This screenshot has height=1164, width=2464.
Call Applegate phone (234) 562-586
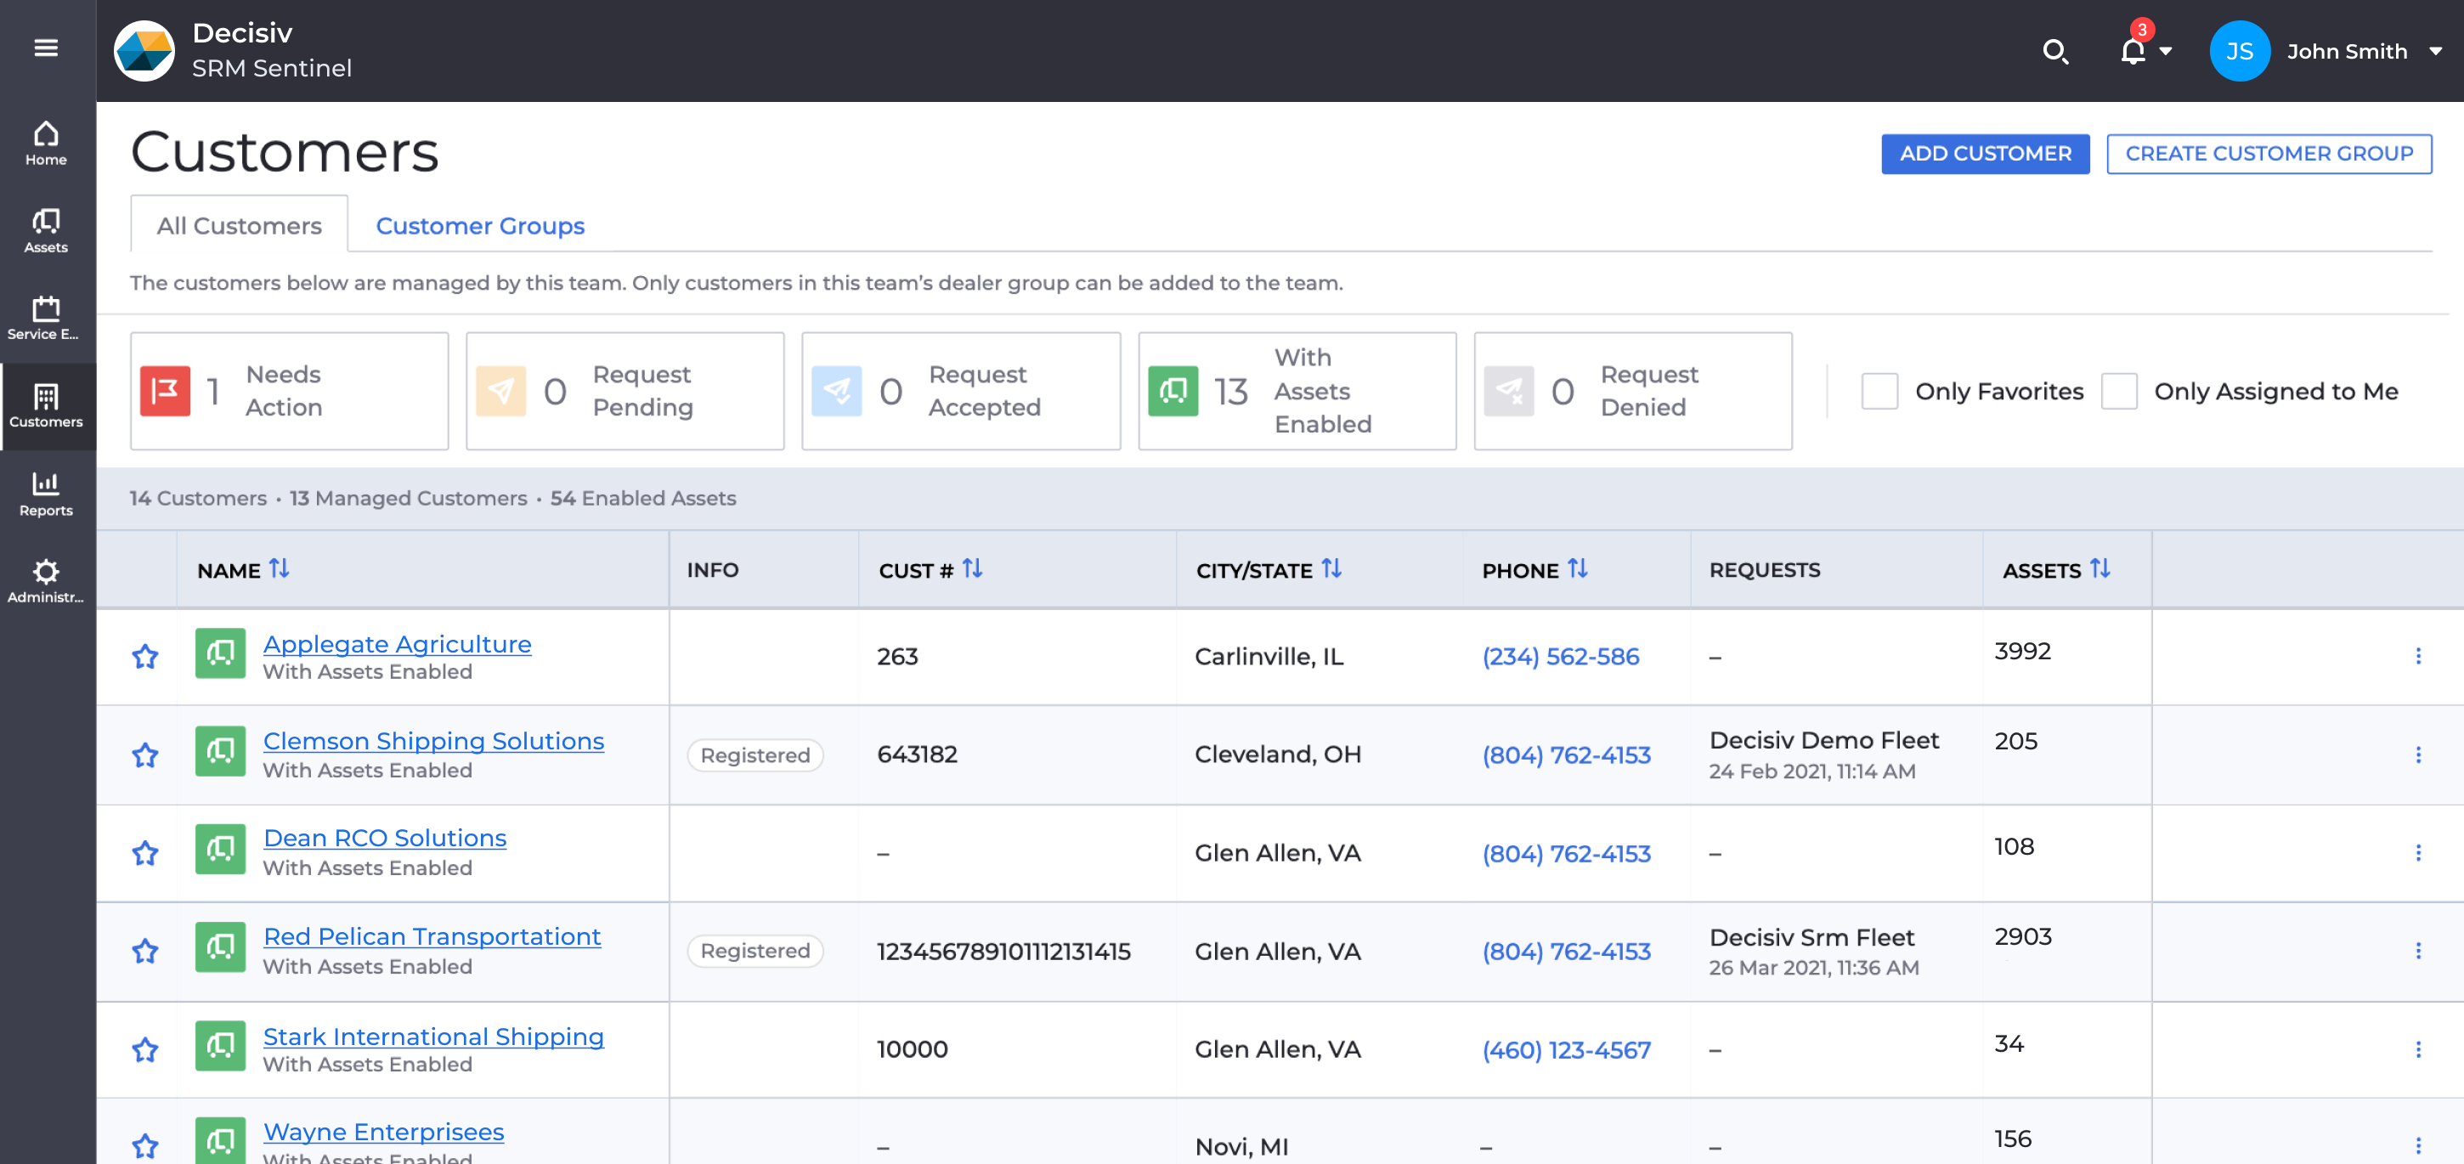(1560, 656)
